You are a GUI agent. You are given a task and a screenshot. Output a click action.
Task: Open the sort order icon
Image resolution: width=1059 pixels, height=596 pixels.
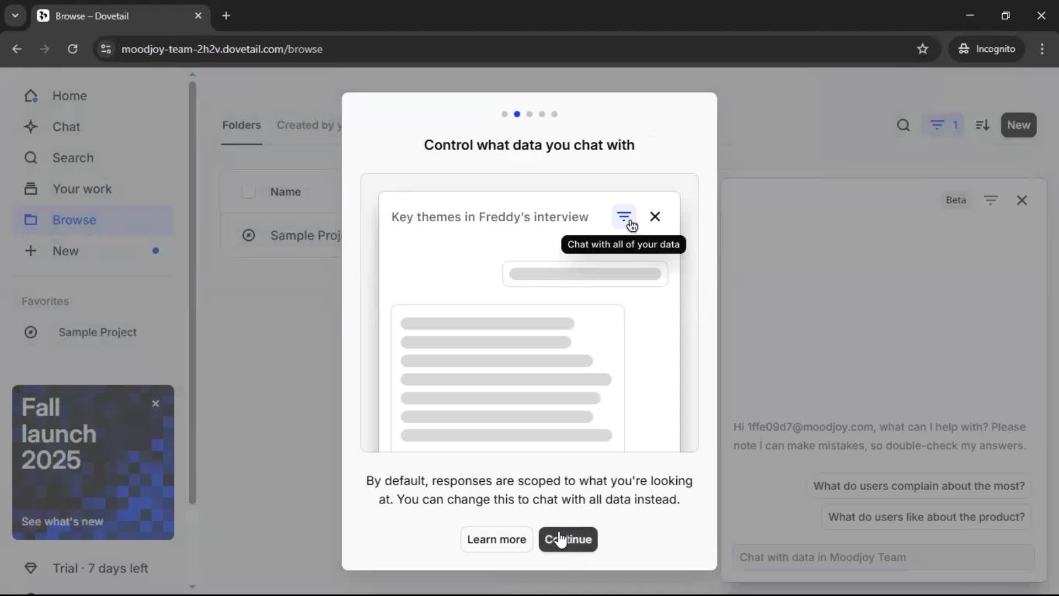tap(982, 125)
